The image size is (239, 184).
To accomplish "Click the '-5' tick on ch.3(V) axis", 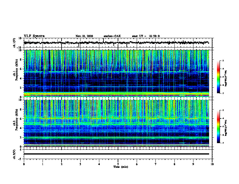I will point(20,159).
